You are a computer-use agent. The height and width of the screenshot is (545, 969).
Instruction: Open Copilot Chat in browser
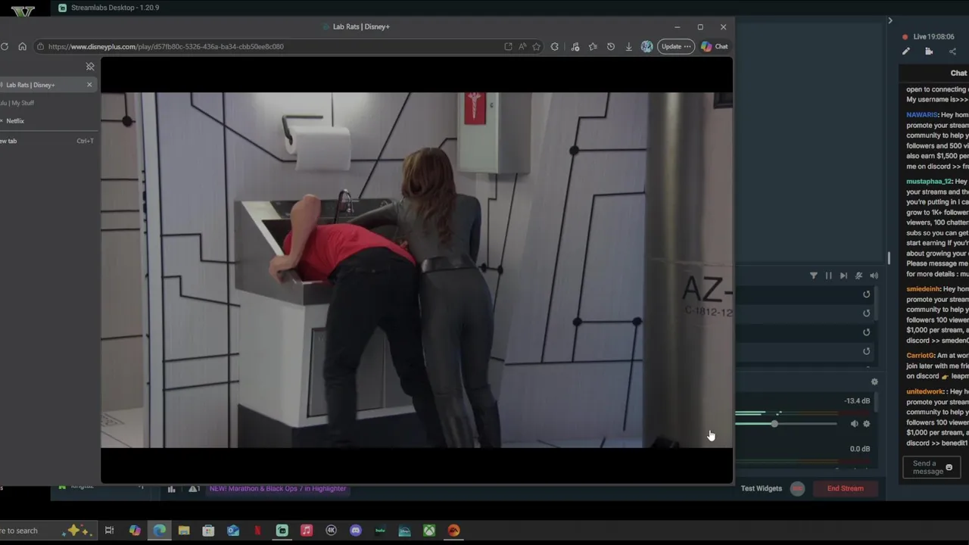[715, 46]
